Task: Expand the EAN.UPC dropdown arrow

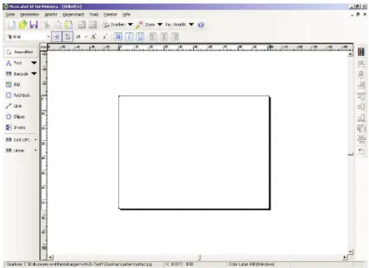Action: 35,140
